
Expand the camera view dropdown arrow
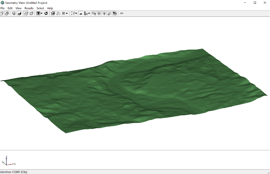(x=41, y=13)
